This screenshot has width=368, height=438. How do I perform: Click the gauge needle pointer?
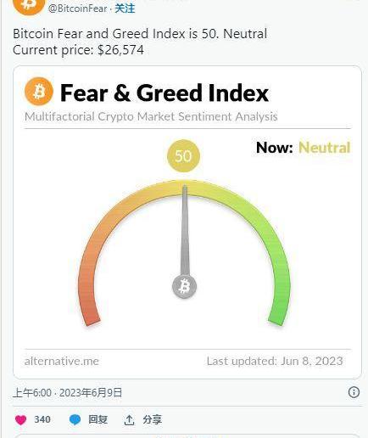point(185,230)
